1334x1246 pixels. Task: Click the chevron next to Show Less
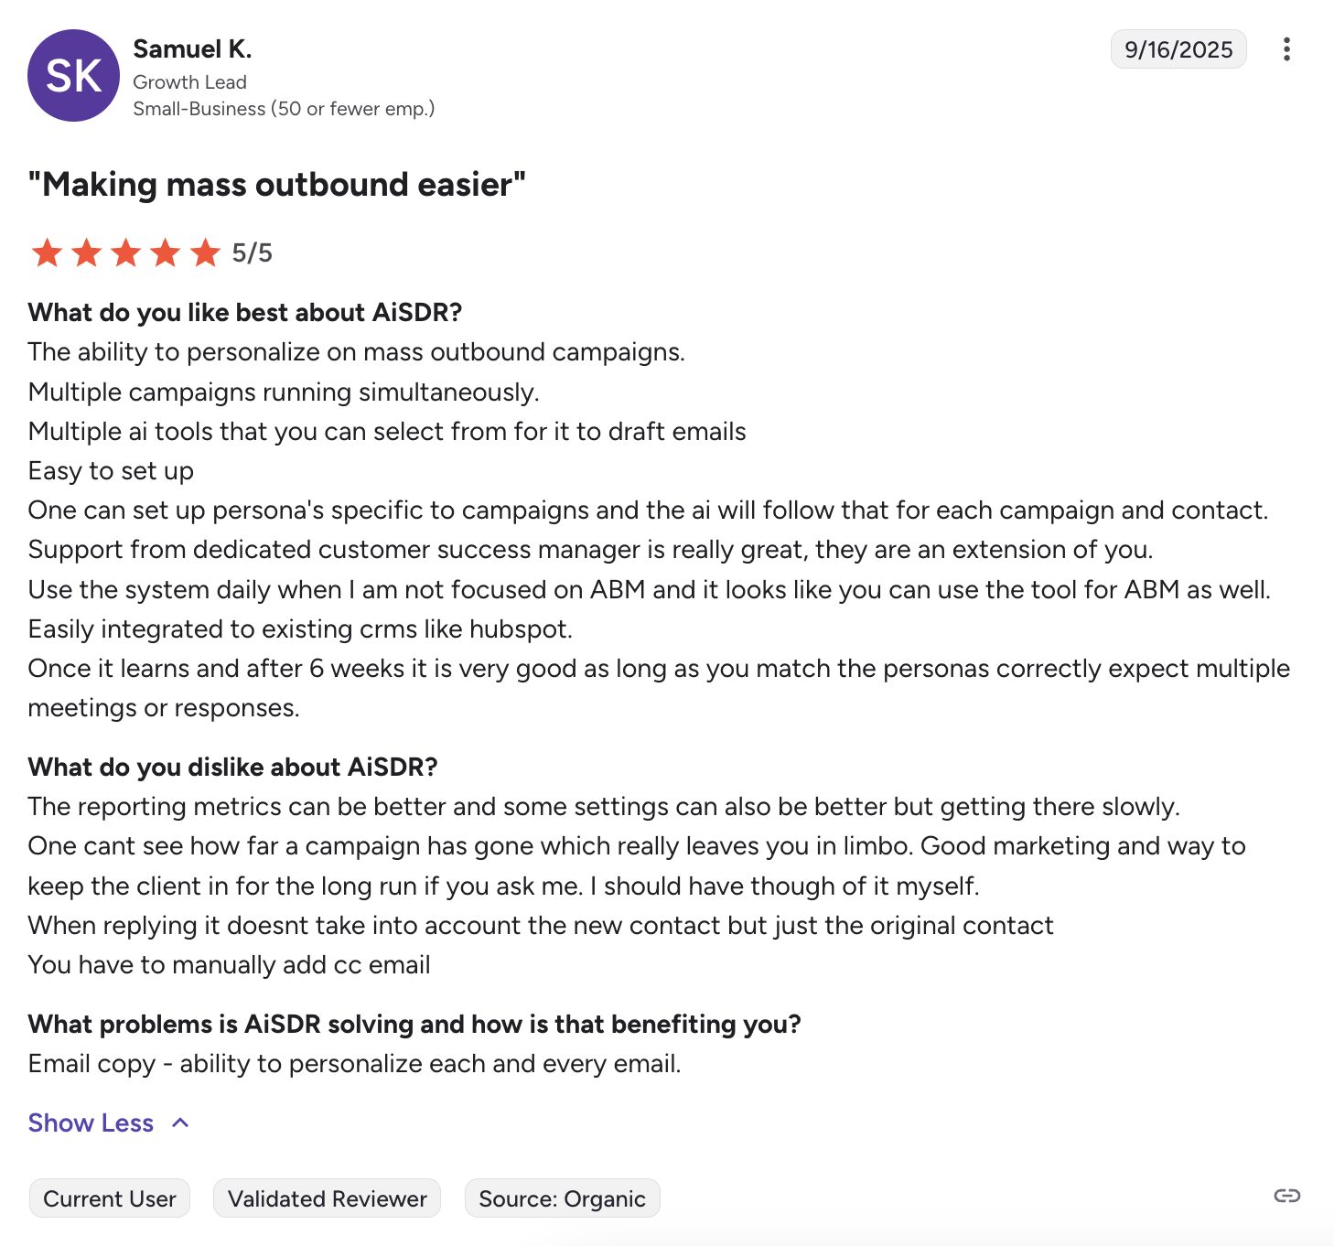click(181, 1122)
